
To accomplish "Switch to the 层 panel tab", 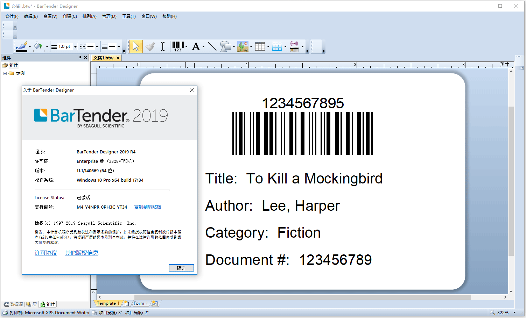I will (x=32, y=304).
